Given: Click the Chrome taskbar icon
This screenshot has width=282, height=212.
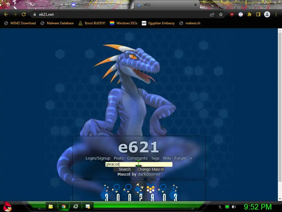Looking at the screenshot, I should tap(64, 206).
